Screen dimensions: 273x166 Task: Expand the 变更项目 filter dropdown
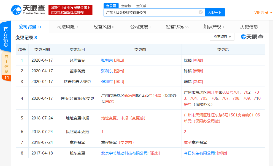coord(222,37)
